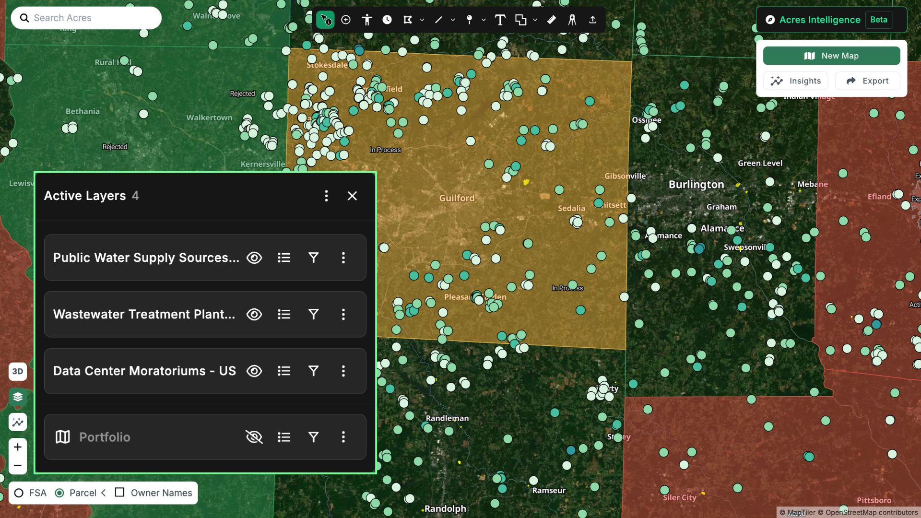
Task: Open Portfolio layer more options
Action: pyautogui.click(x=343, y=437)
